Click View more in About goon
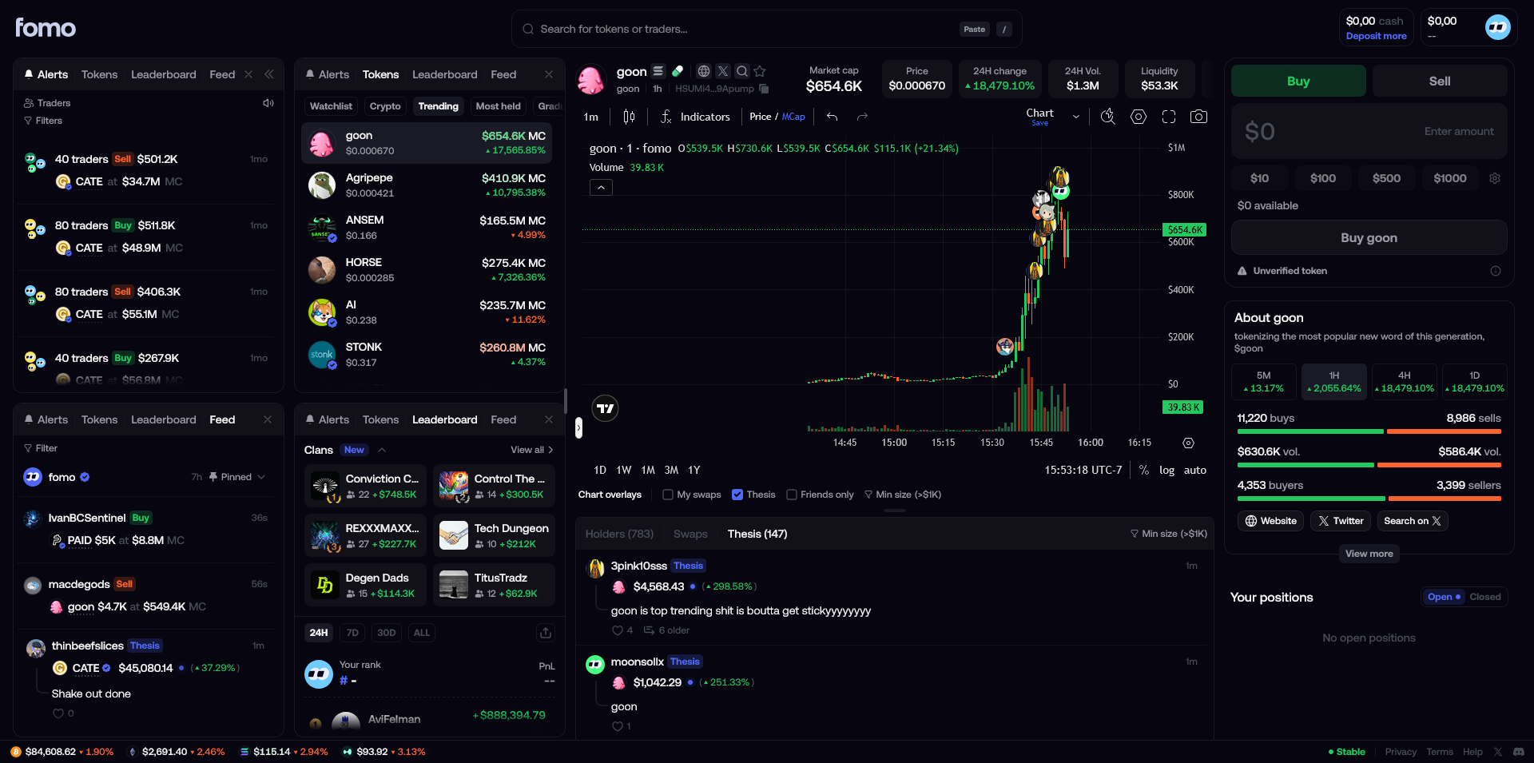Image resolution: width=1534 pixels, height=763 pixels. tap(1369, 554)
